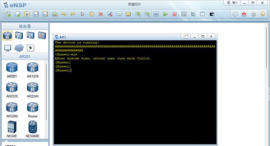Click 'The device is running!' terminal text

77,42
